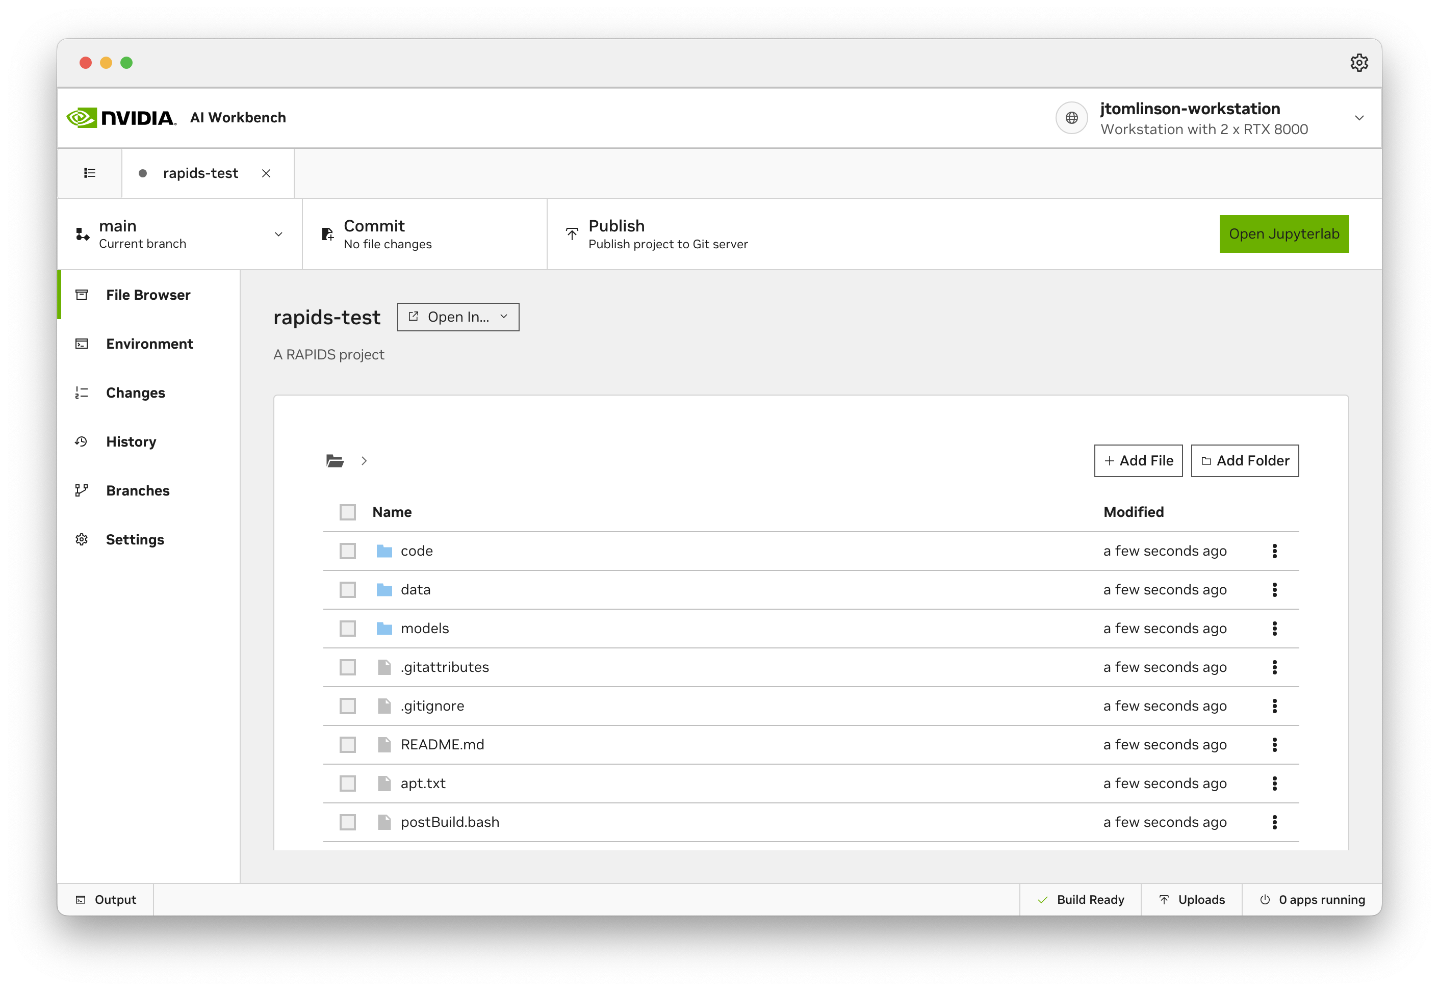View the Changes panel

pyautogui.click(x=136, y=393)
